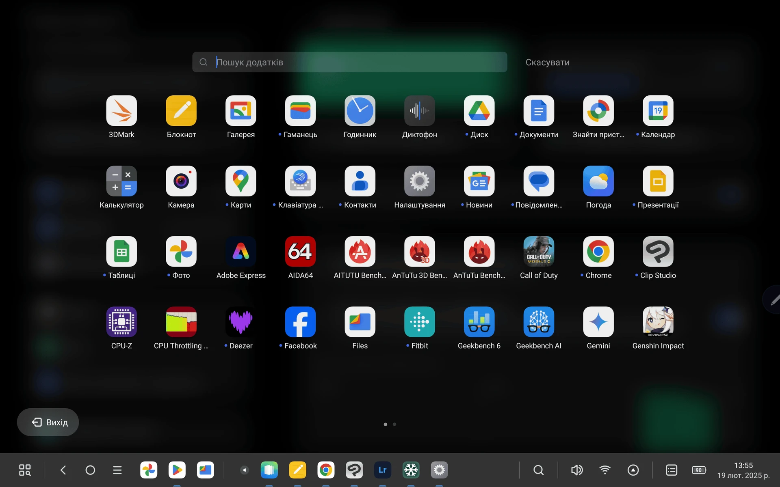The width and height of the screenshot is (780, 487).
Task: Open Новини news app
Action: [479, 181]
